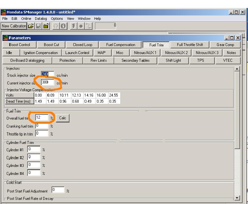Screen dimensions: 248x204
Task: Open the Idle tab
Action: 11,53
